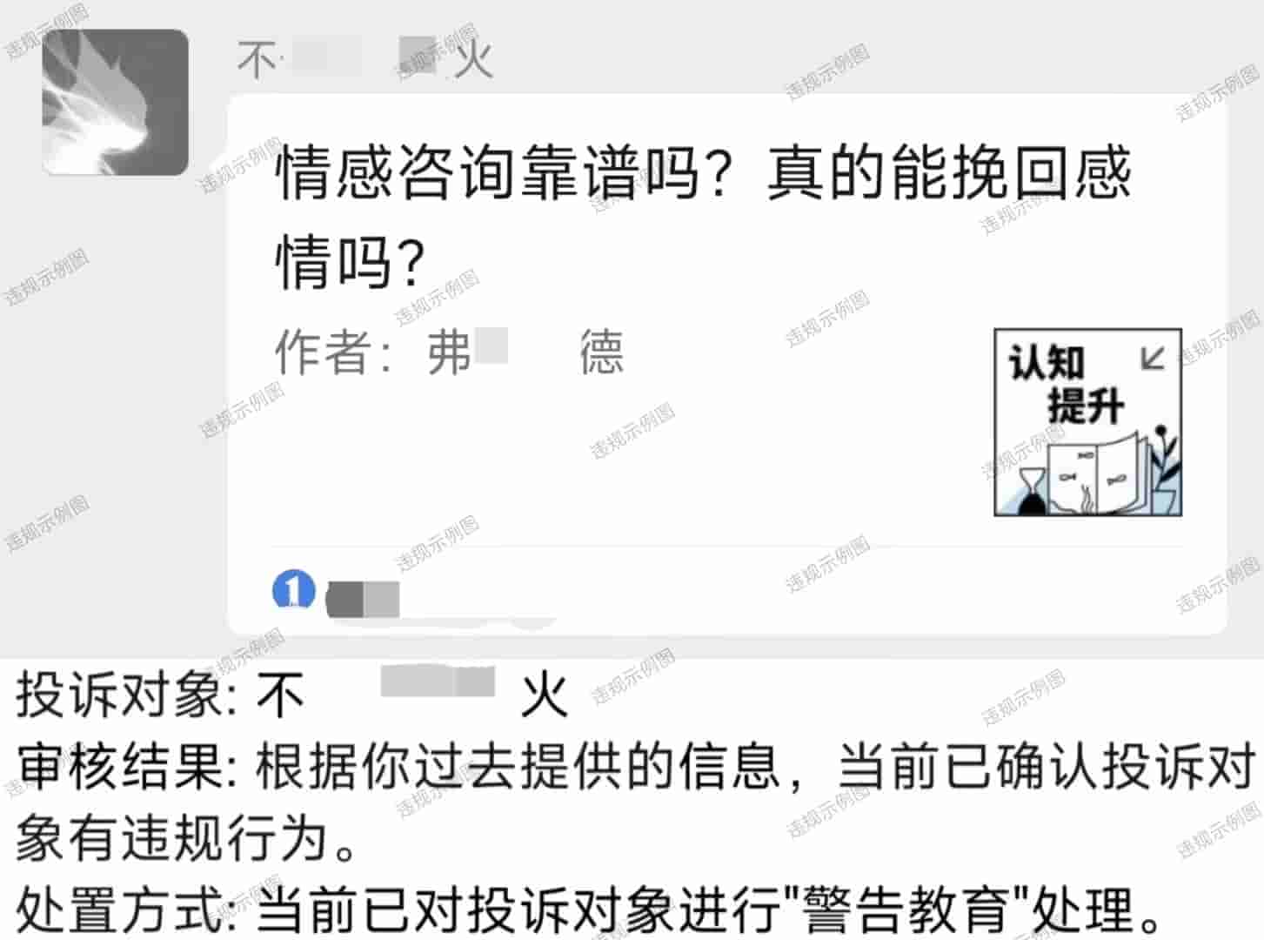This screenshot has width=1264, height=940.
Task: Click the blurred account name beside blue icon
Action: click(x=363, y=600)
